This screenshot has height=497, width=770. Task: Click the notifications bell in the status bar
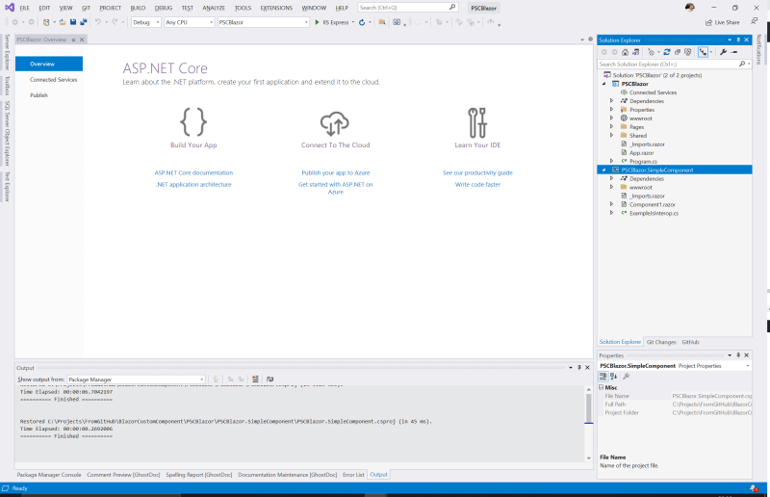(754, 488)
